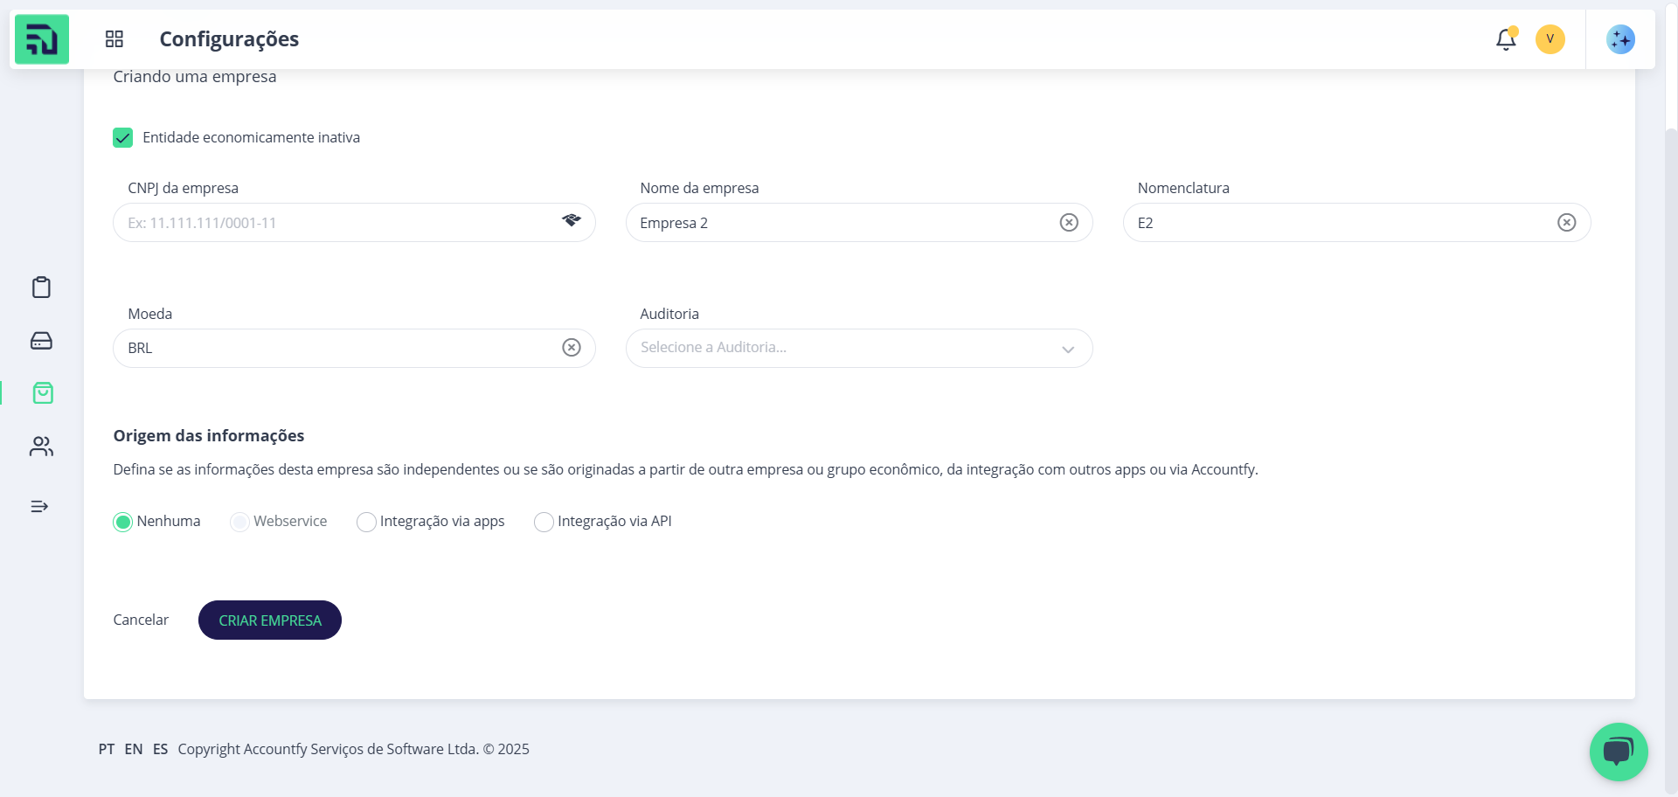Clear the Nomenclatura field value

[1567, 223]
